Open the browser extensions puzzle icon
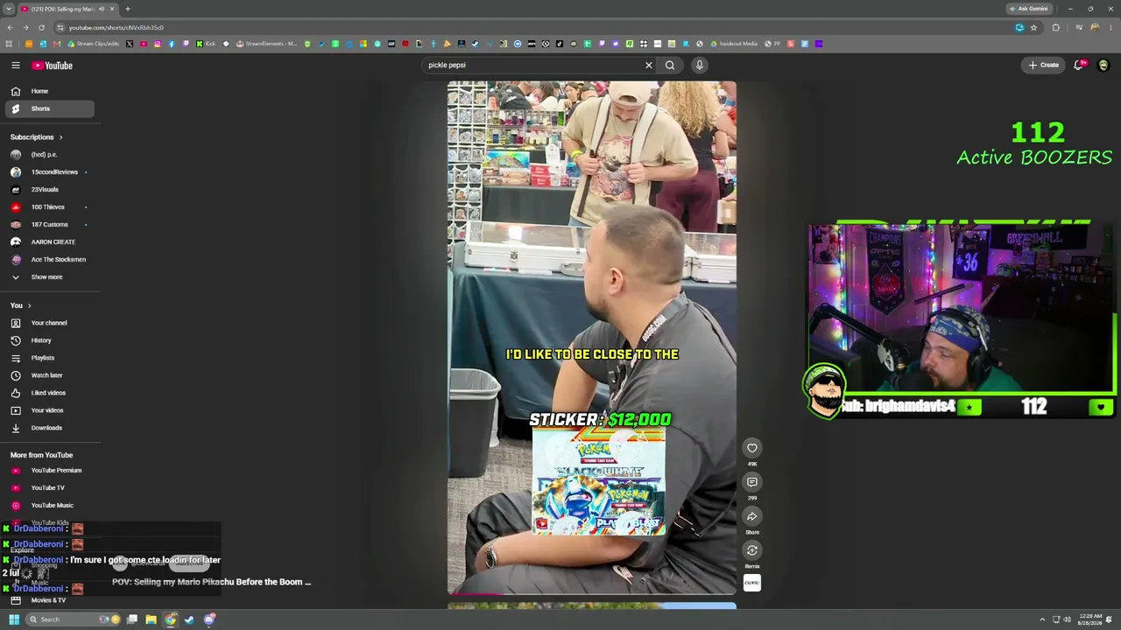This screenshot has height=630, width=1121. (1055, 27)
